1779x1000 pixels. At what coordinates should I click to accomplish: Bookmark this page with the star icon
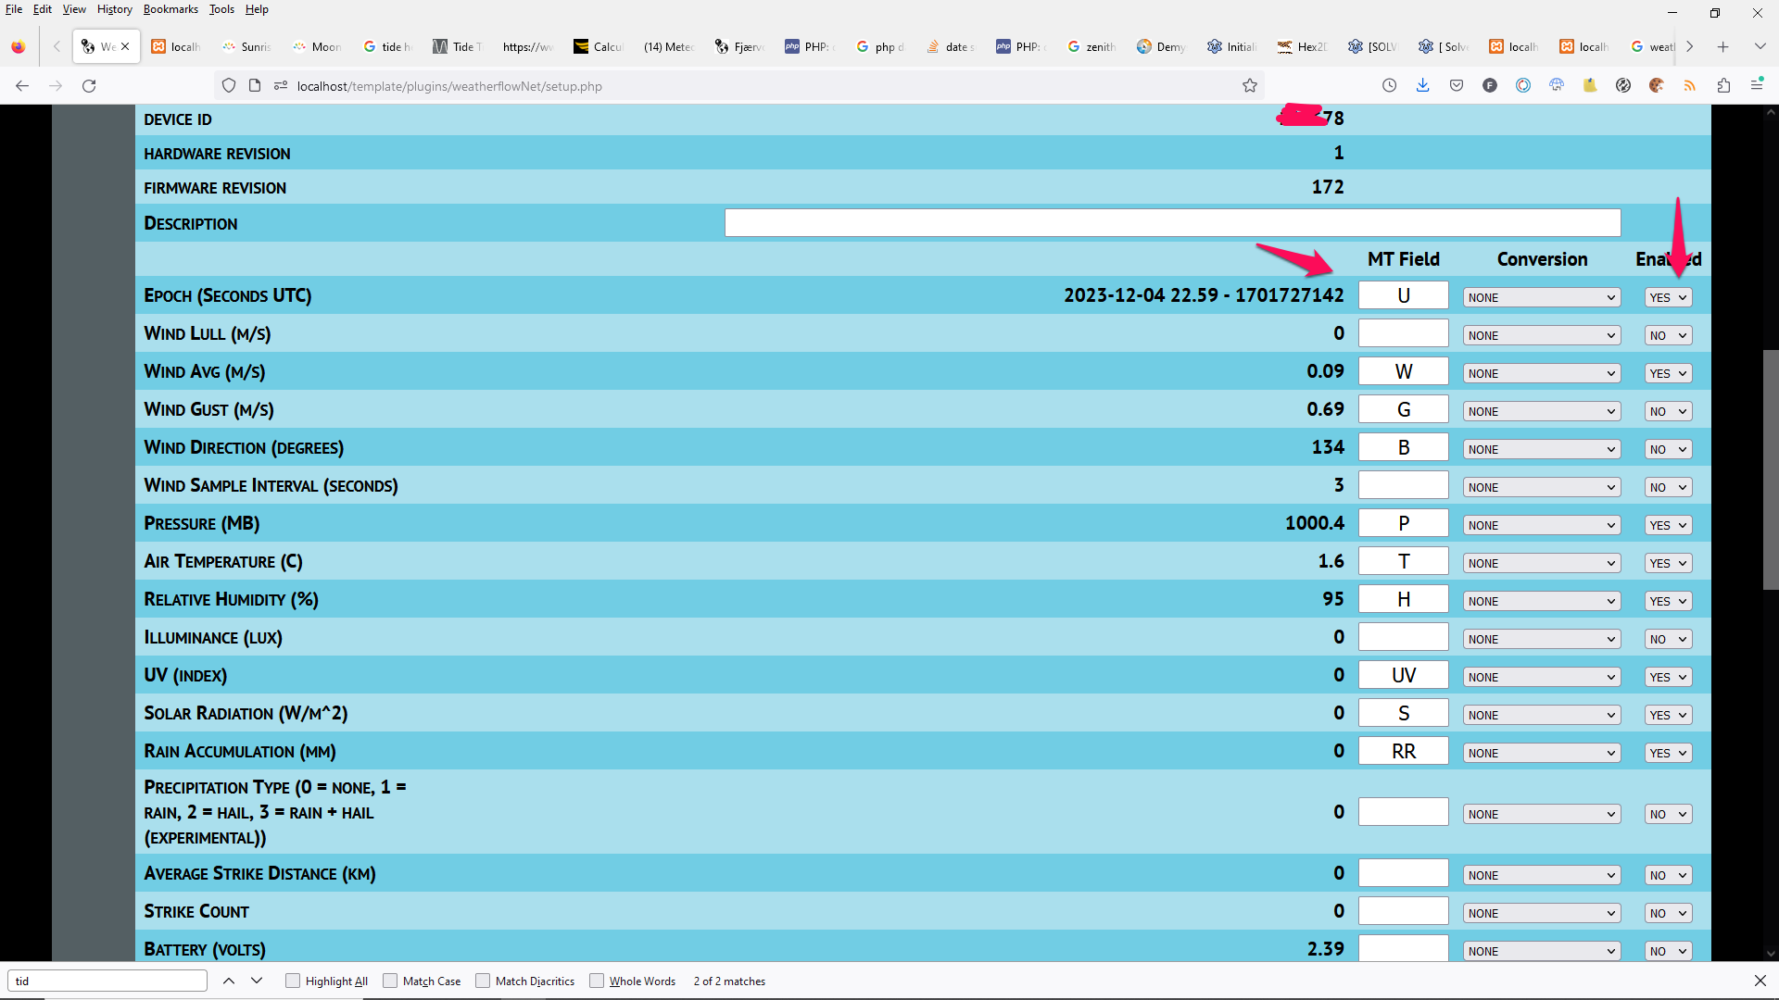(x=1250, y=86)
